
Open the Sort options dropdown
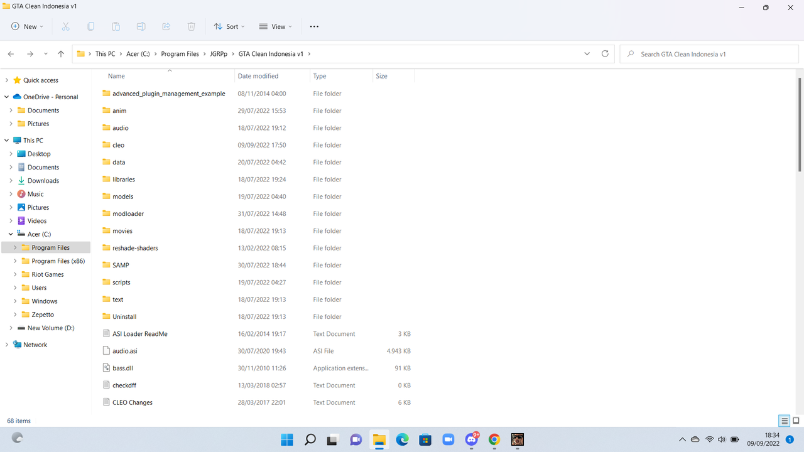tap(229, 26)
